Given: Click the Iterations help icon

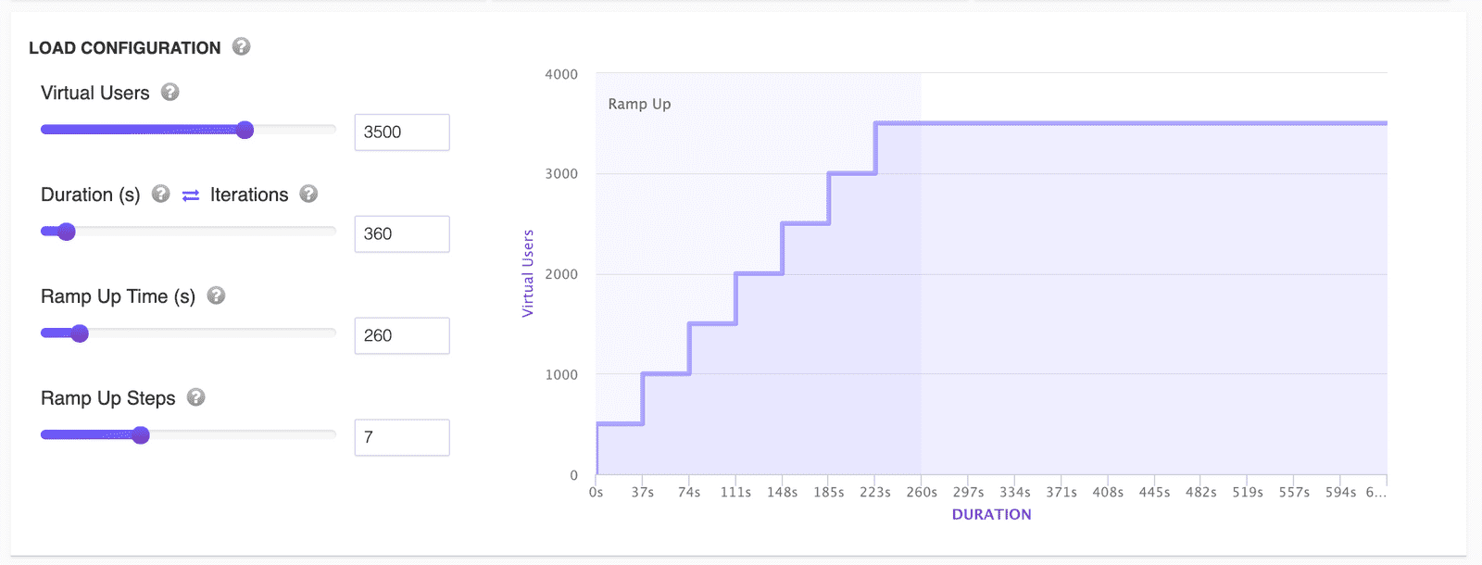Looking at the screenshot, I should point(308,194).
